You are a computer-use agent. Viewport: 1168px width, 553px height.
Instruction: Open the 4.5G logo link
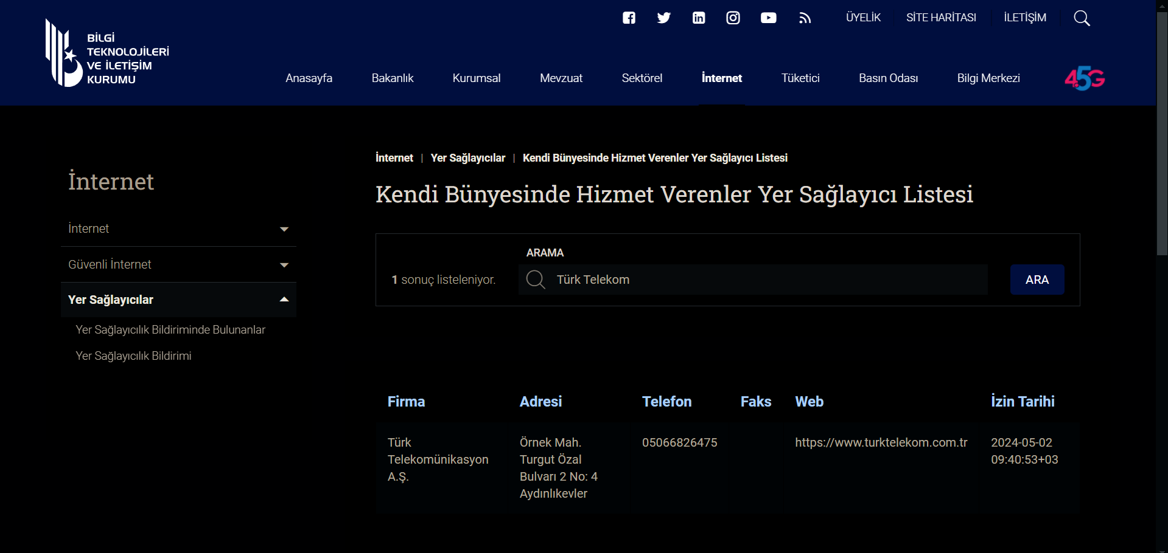pos(1085,78)
